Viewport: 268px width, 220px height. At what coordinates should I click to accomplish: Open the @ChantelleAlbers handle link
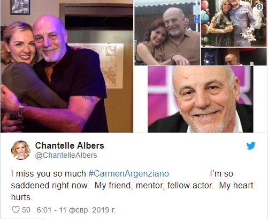click(66, 155)
